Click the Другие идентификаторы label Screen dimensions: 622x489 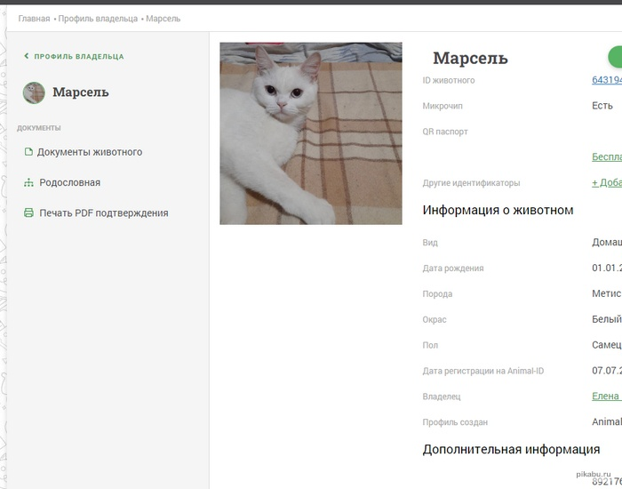click(x=471, y=183)
